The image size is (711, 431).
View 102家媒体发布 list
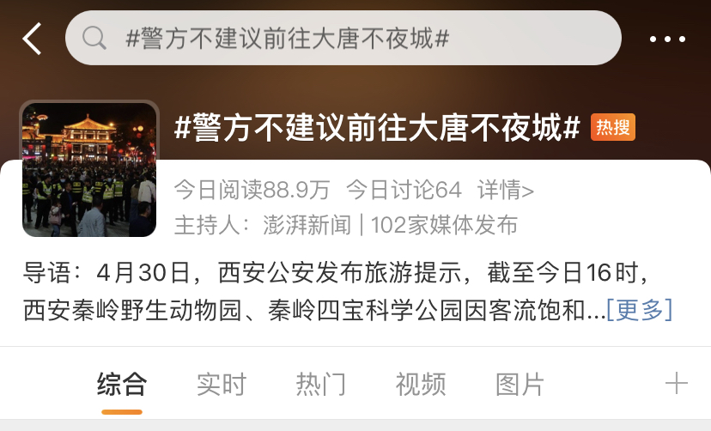pyautogui.click(x=445, y=225)
